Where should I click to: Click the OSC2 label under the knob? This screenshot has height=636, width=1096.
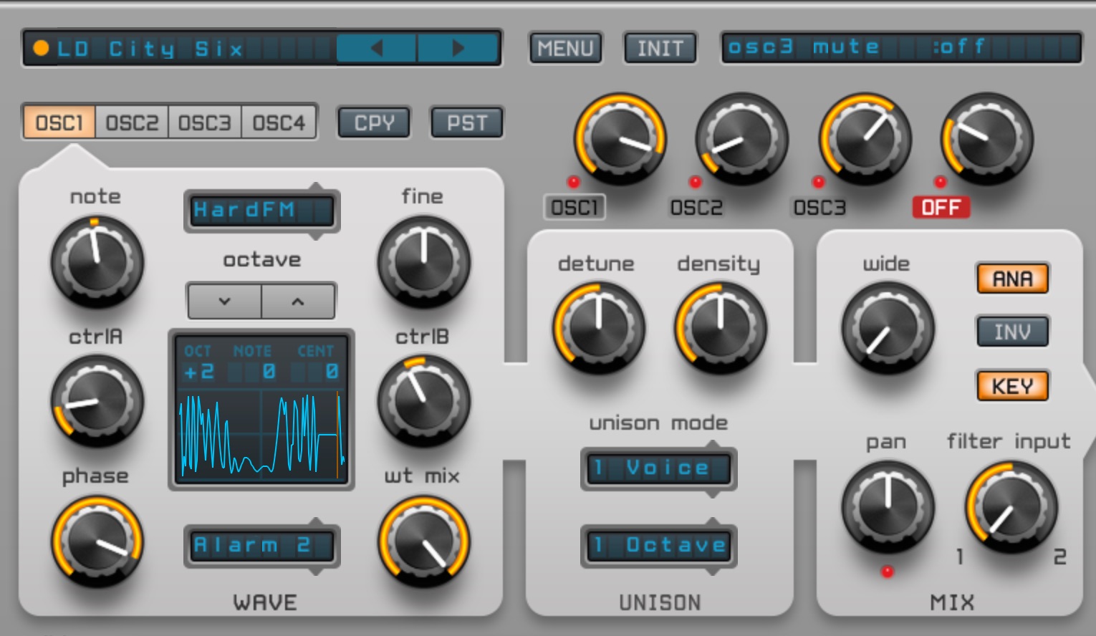[x=696, y=208]
